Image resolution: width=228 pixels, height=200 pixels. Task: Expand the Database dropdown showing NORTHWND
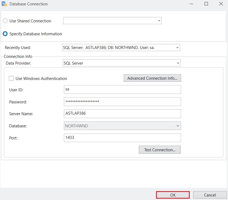coord(122,126)
